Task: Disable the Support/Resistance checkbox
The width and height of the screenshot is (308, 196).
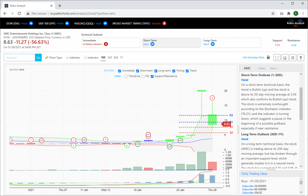Action: click(152, 76)
